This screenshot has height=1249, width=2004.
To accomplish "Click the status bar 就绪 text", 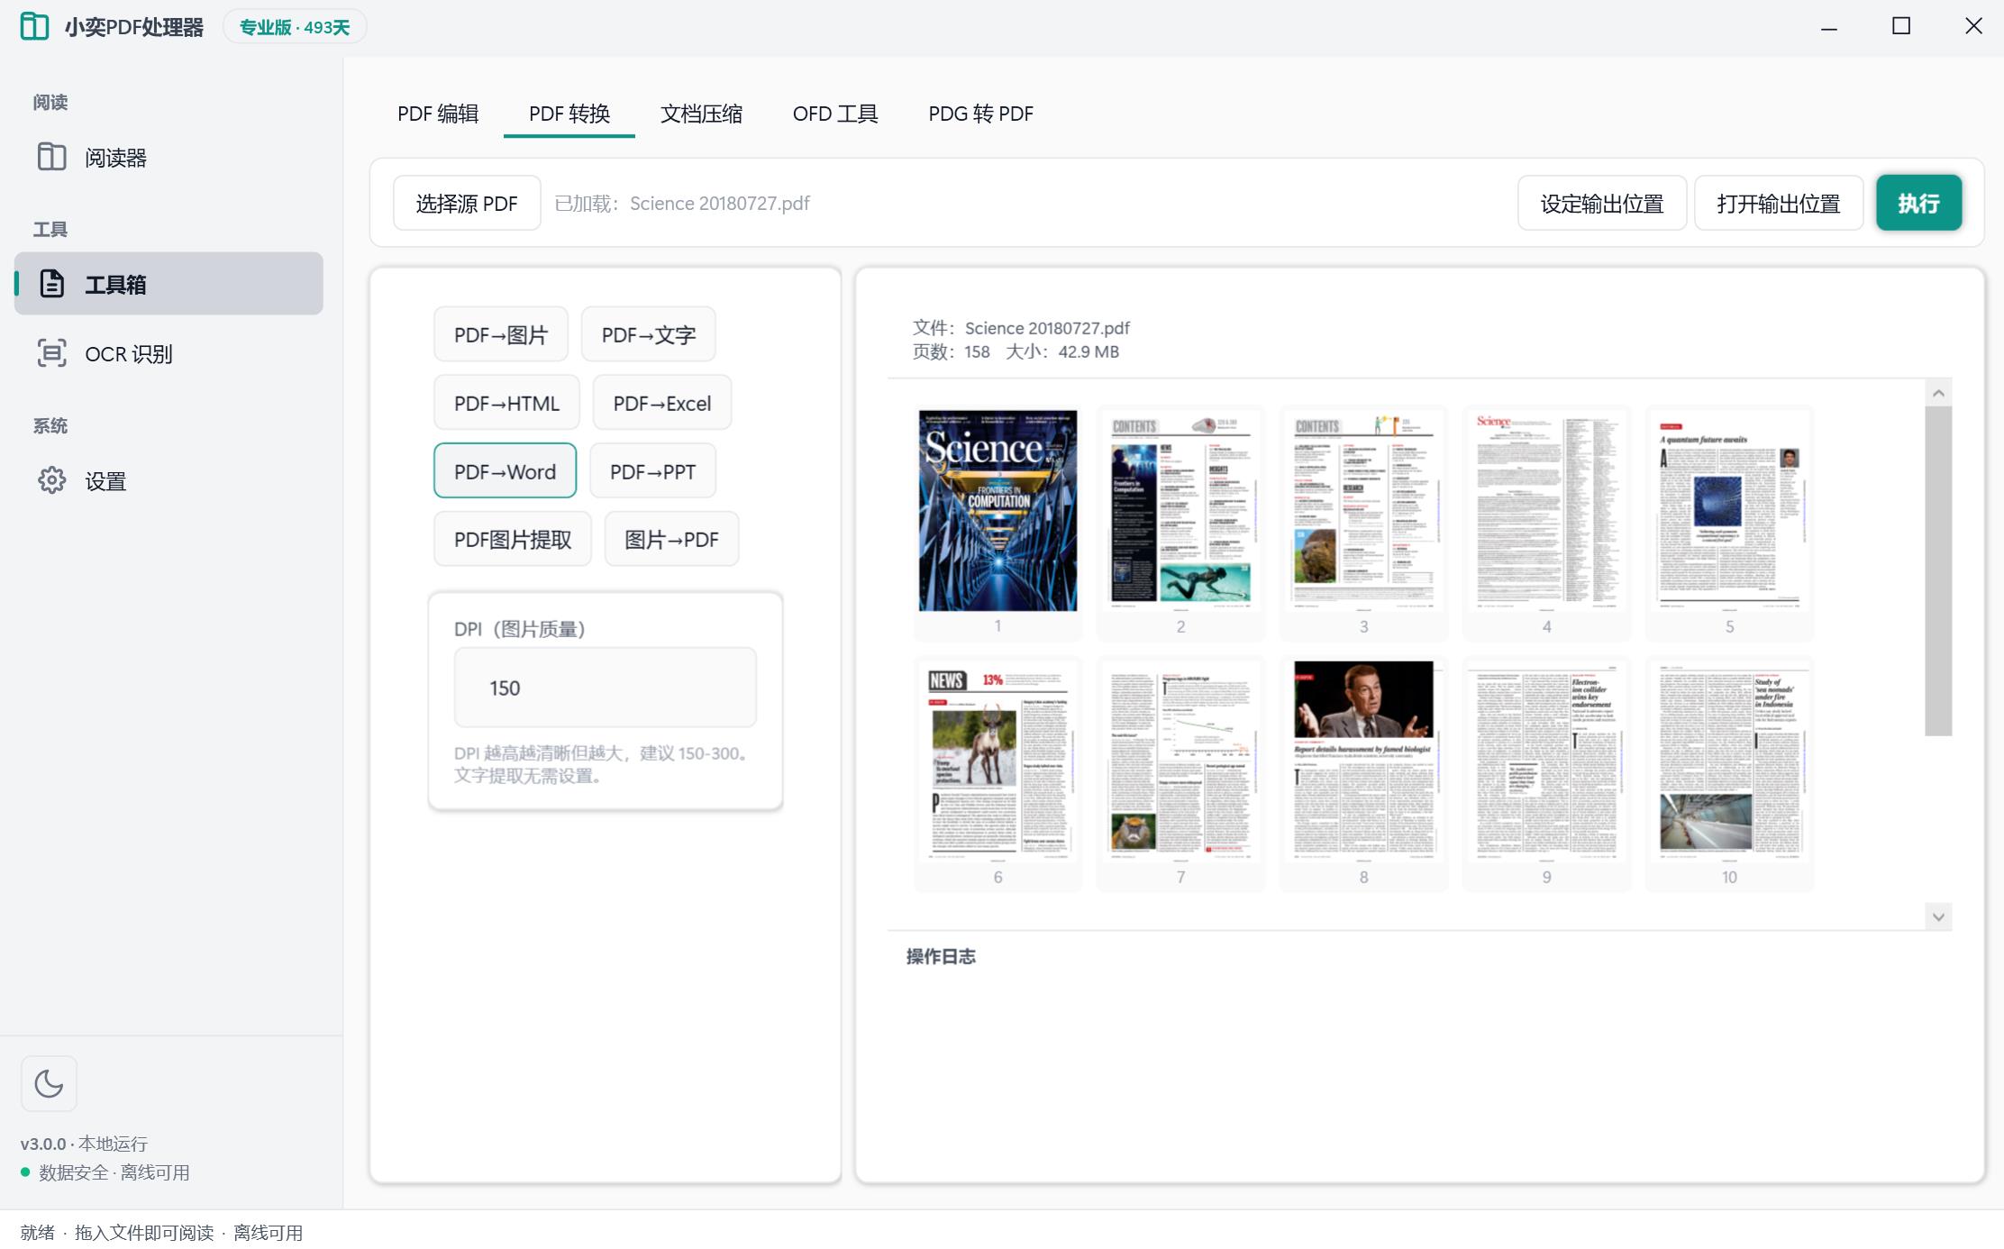I will 37,1233.
